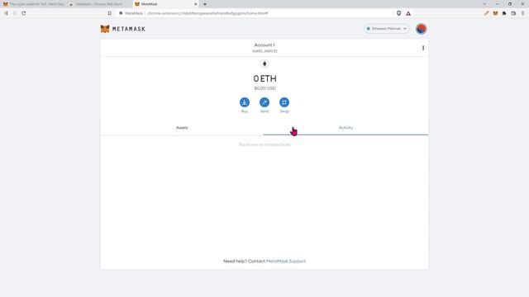Open the MetaMask fox extension in the toolbar
The height and width of the screenshot is (297, 529).
click(x=495, y=13)
